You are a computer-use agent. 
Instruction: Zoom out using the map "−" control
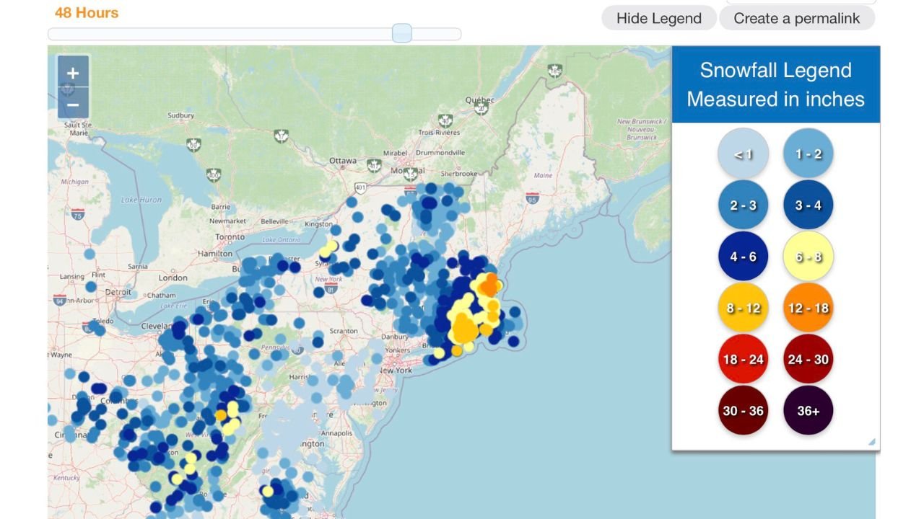tap(73, 105)
